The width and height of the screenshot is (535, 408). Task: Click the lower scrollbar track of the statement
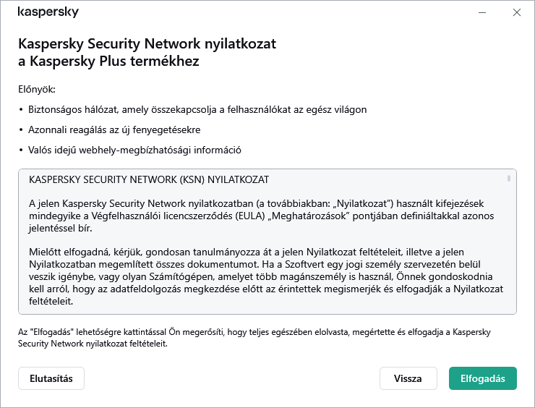coord(509,260)
